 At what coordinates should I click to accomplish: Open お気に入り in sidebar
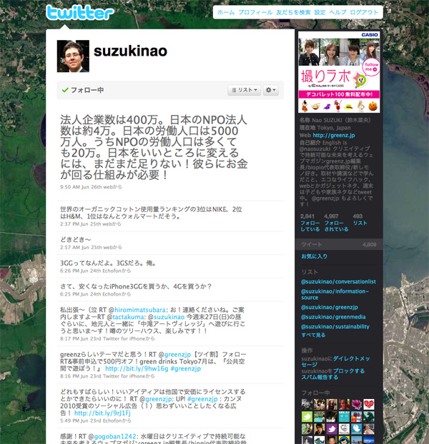314,256
